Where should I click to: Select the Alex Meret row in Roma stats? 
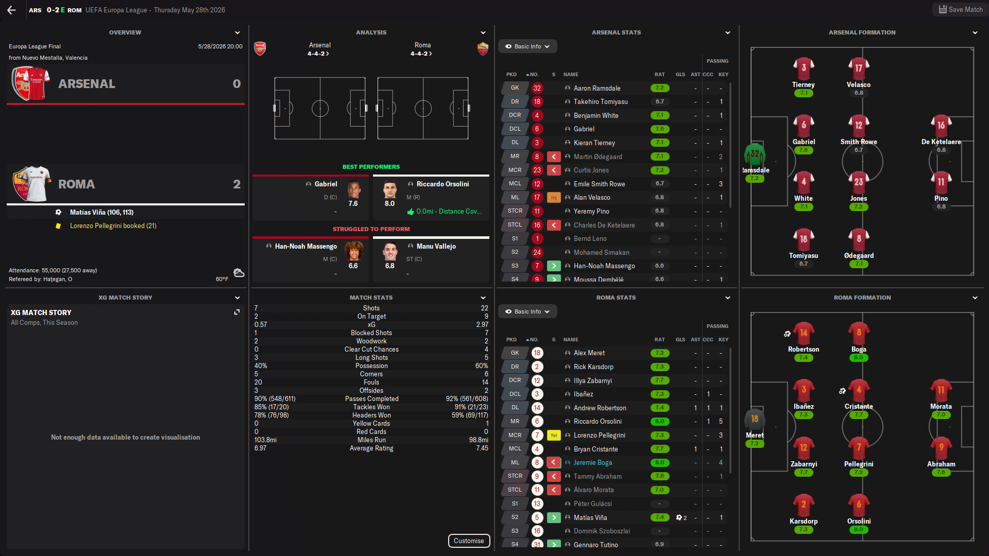614,353
